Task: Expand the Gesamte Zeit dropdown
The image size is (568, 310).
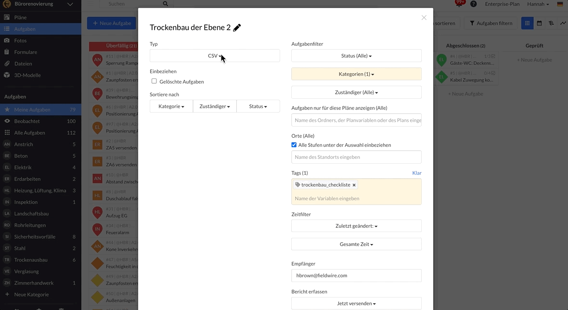Action: 356,244
